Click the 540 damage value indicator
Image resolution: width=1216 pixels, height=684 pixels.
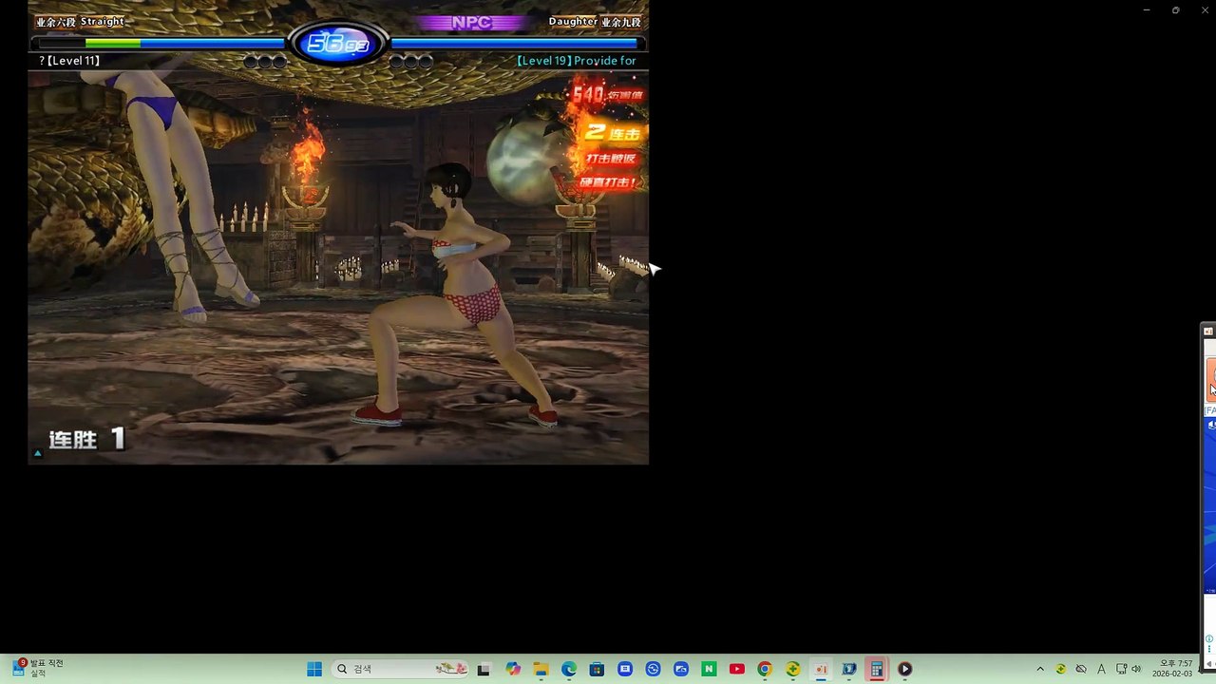[x=608, y=94]
